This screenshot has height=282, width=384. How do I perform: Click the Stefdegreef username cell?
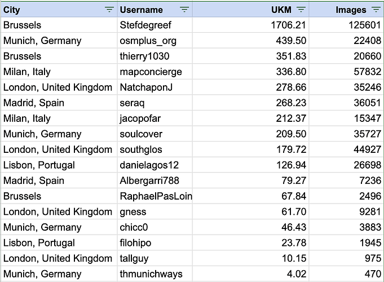[x=155, y=25]
